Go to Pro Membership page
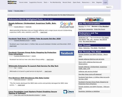Viewport: 122px width, 97px height. click(56, 2)
